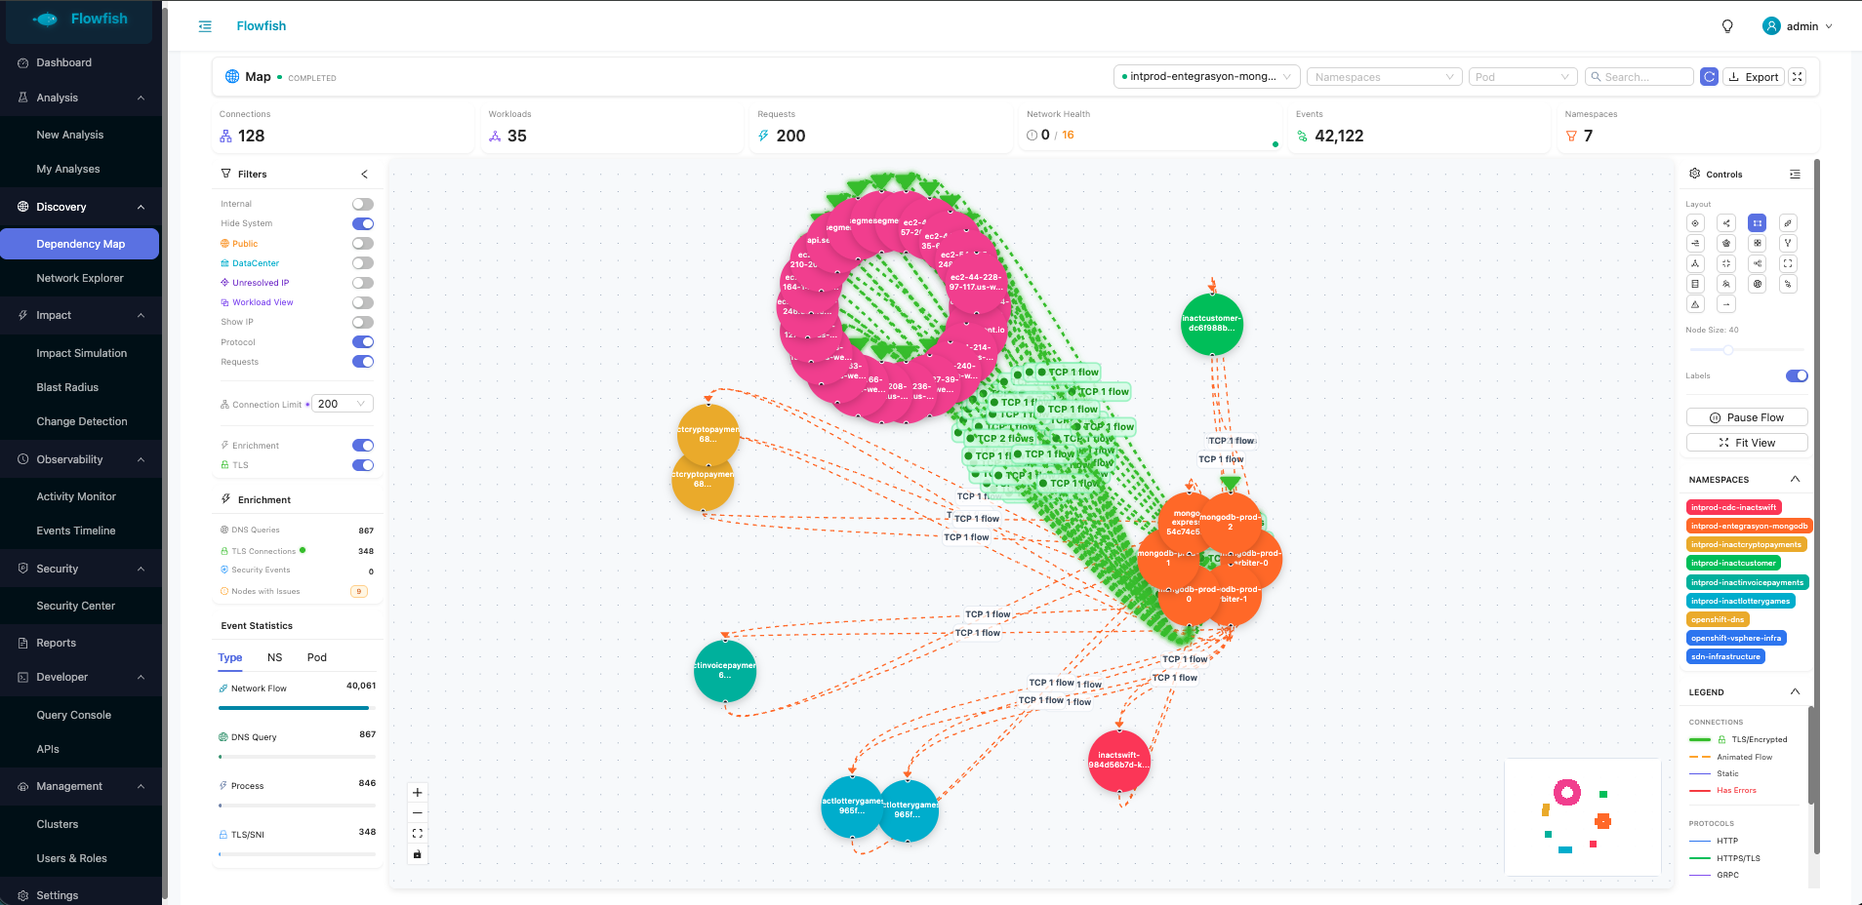The width and height of the screenshot is (1862, 905).
Task: Click the lightbulb icon in header
Action: (x=1727, y=26)
